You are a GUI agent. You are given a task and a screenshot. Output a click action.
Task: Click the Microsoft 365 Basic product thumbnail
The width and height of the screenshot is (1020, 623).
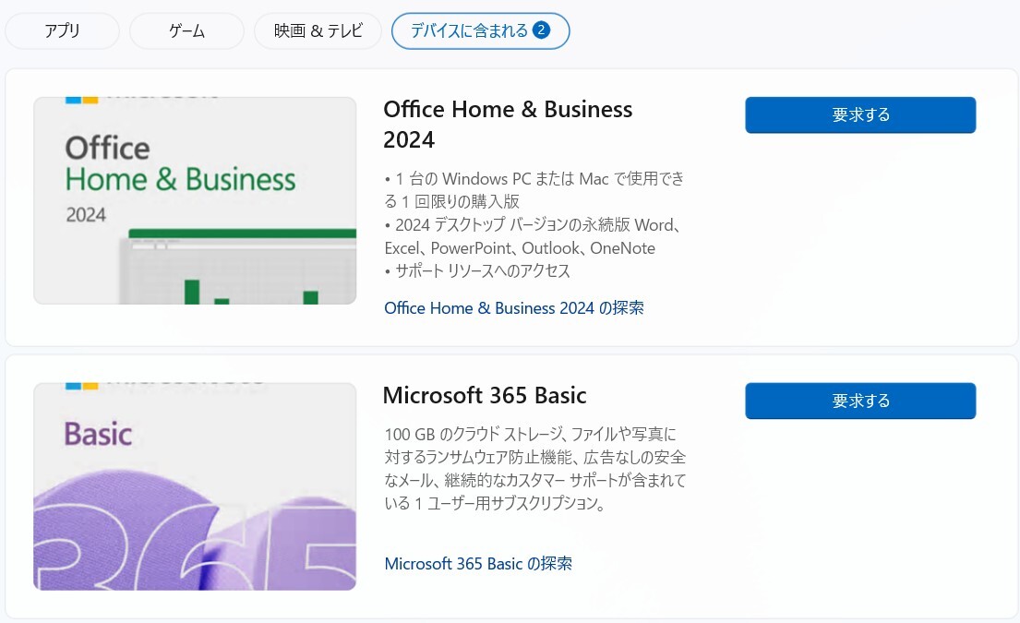[x=195, y=486]
